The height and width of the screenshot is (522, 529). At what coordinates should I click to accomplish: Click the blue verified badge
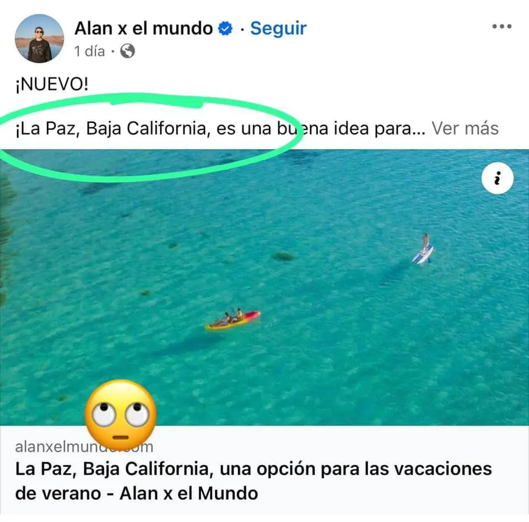[x=225, y=28]
